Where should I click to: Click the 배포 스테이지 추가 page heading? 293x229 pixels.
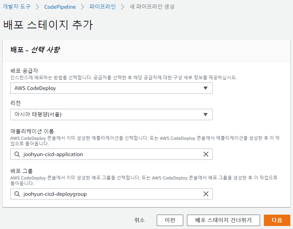pos(48,25)
